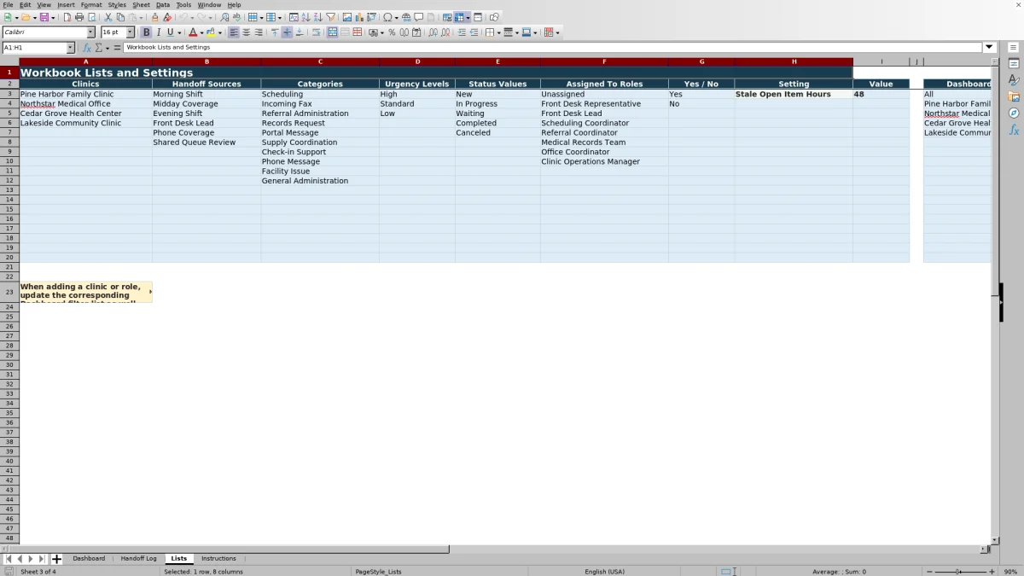Click the Wrap Text icon
The width and height of the screenshot is (1024, 576).
(x=316, y=32)
